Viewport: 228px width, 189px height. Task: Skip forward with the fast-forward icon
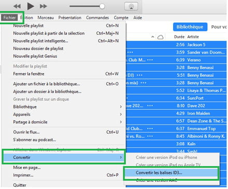[43, 6]
